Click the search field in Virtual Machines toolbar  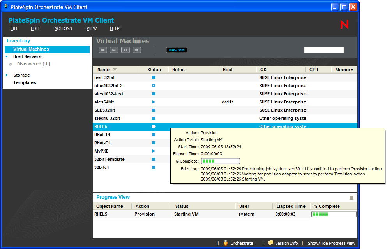click(x=324, y=50)
